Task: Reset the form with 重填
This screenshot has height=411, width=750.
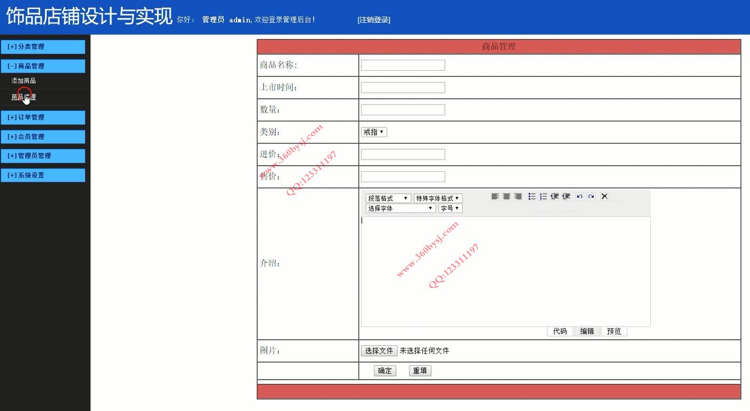Action: [x=420, y=371]
